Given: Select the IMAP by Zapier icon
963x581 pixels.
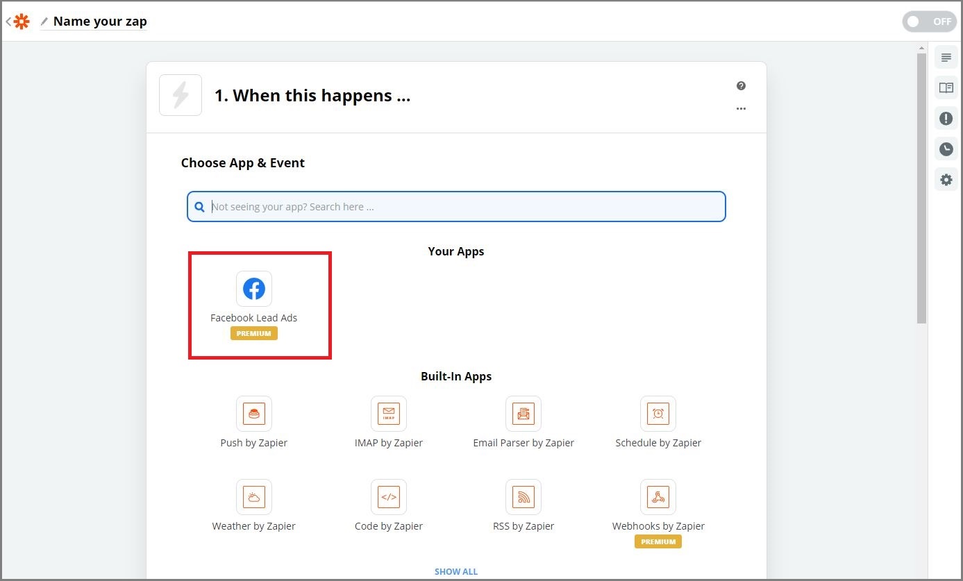Looking at the screenshot, I should [389, 414].
